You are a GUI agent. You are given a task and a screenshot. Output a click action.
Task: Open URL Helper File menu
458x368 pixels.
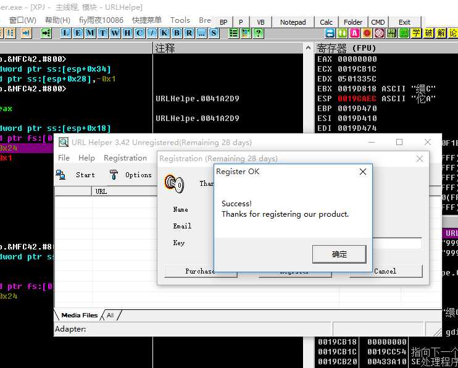[64, 158]
